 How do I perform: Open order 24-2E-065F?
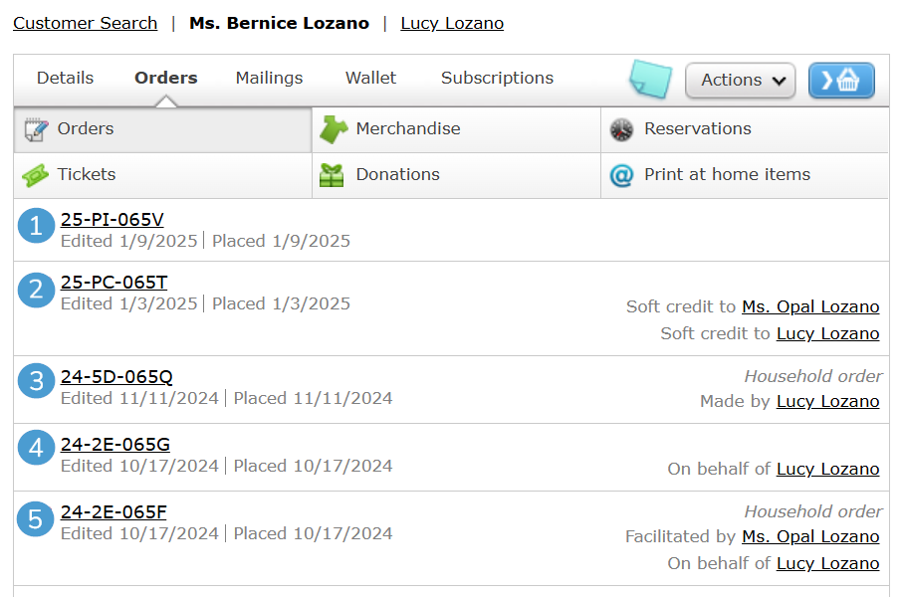pos(113,512)
